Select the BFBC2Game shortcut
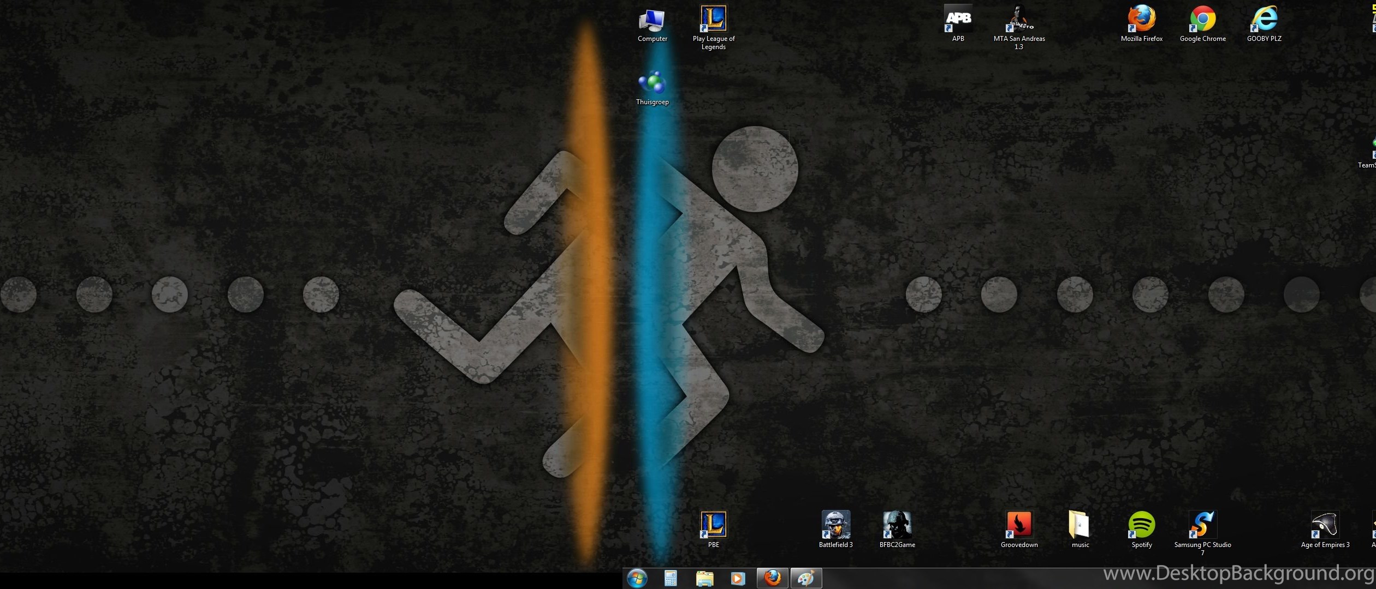This screenshot has height=589, width=1376. click(x=897, y=530)
